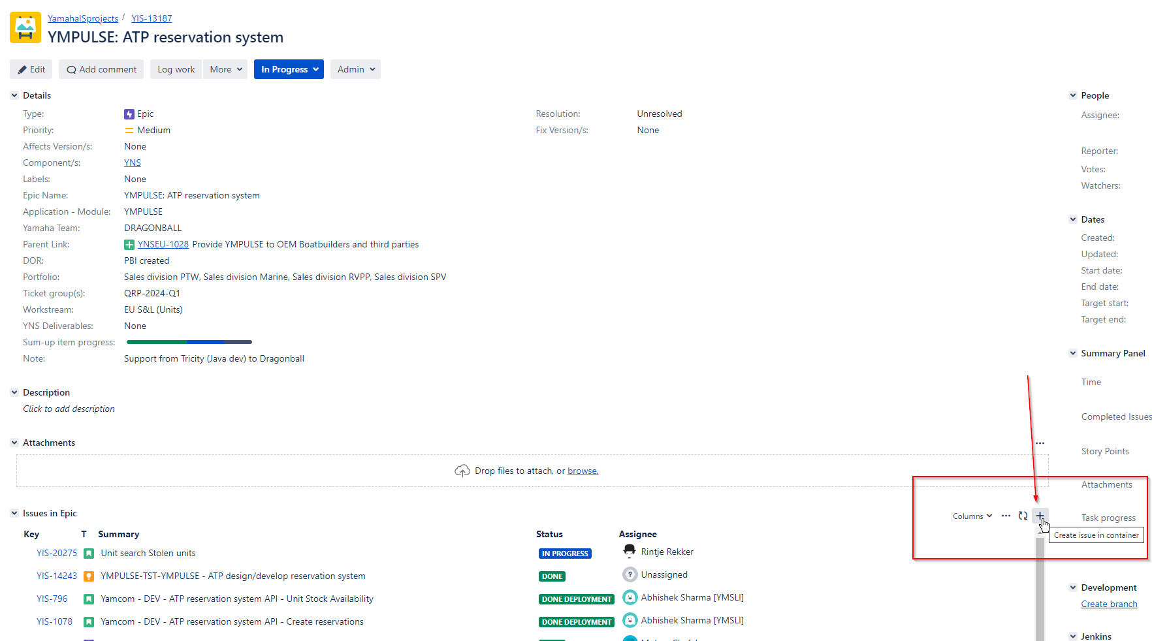Collapse the Summary Panel section
Screen dimensions: 1152x641
[x=1072, y=353]
